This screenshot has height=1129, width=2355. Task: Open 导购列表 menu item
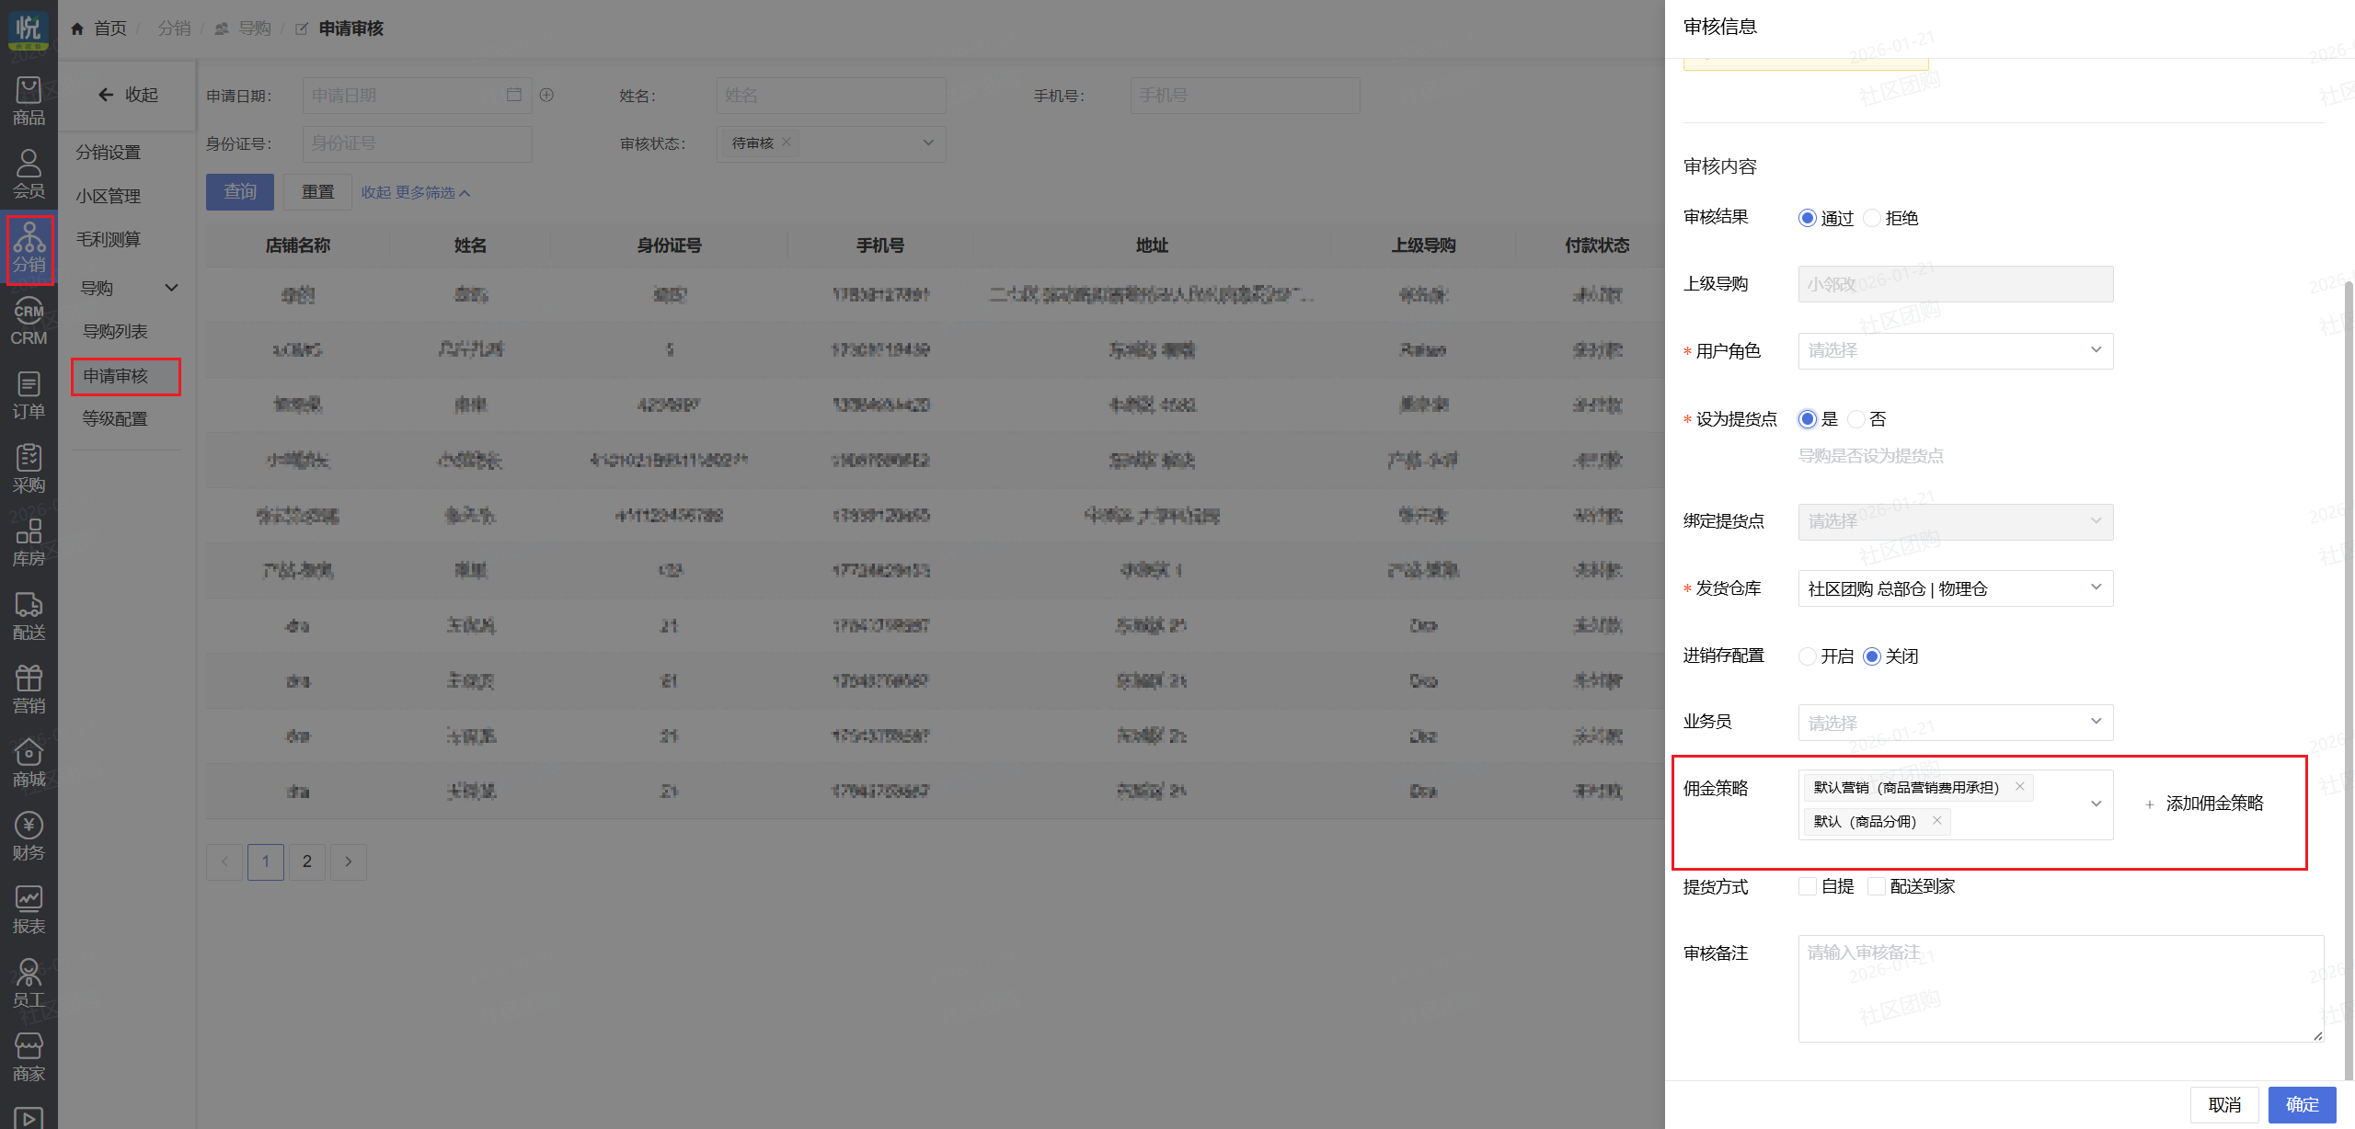click(x=115, y=331)
